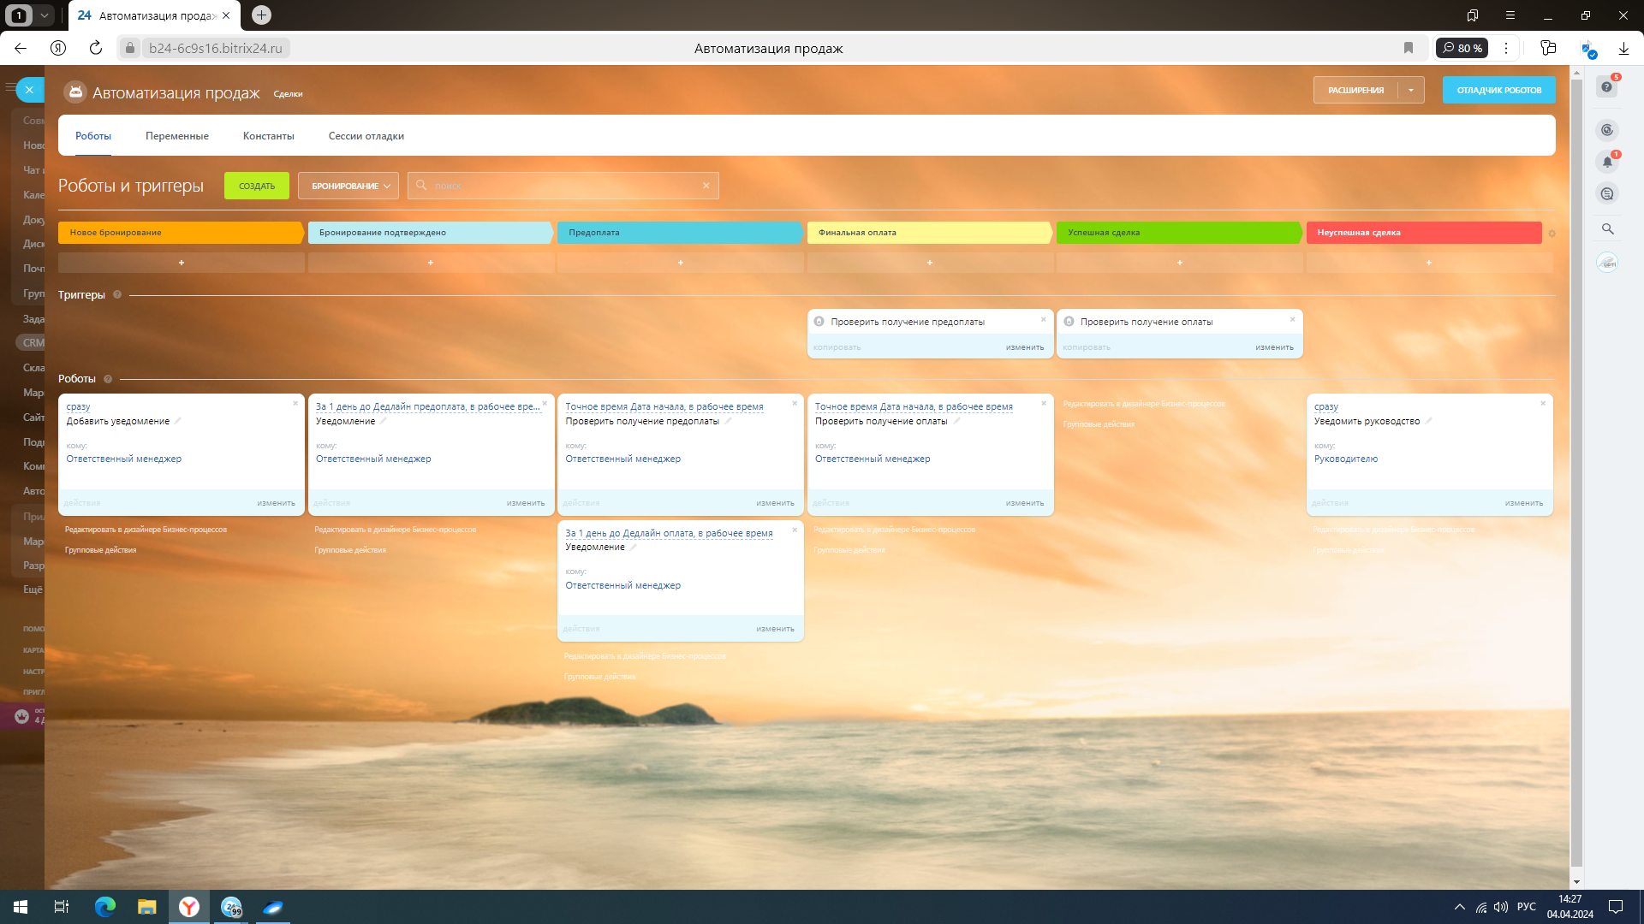Expand the Бронирование funnel dropdown
Viewport: 1644px width, 924px height.
348,186
